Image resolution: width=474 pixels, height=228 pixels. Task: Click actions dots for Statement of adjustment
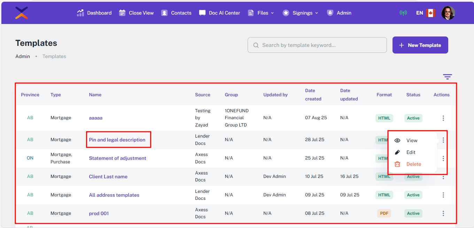(443, 158)
